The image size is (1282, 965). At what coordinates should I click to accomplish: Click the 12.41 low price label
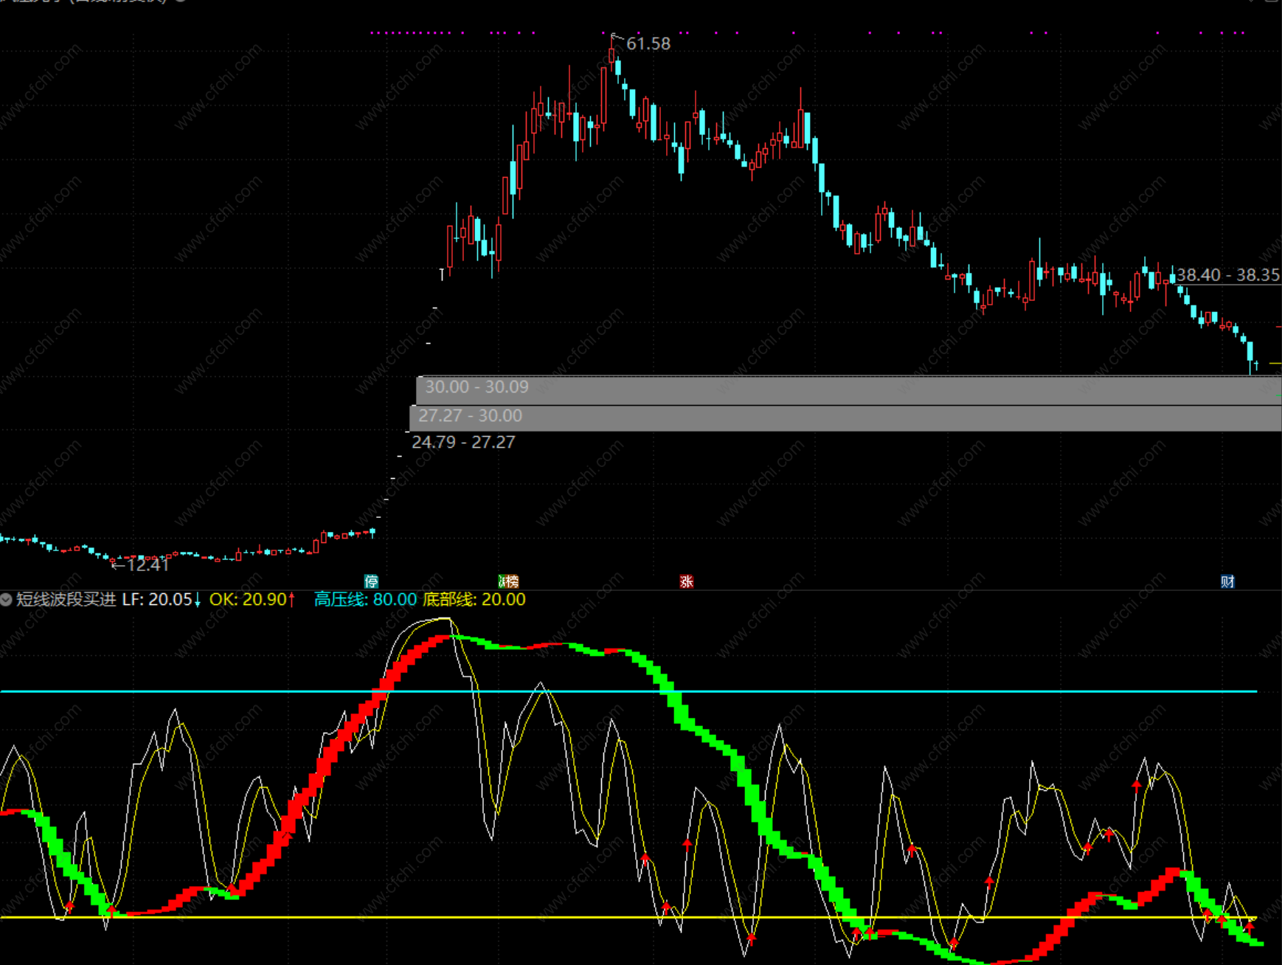point(148,565)
